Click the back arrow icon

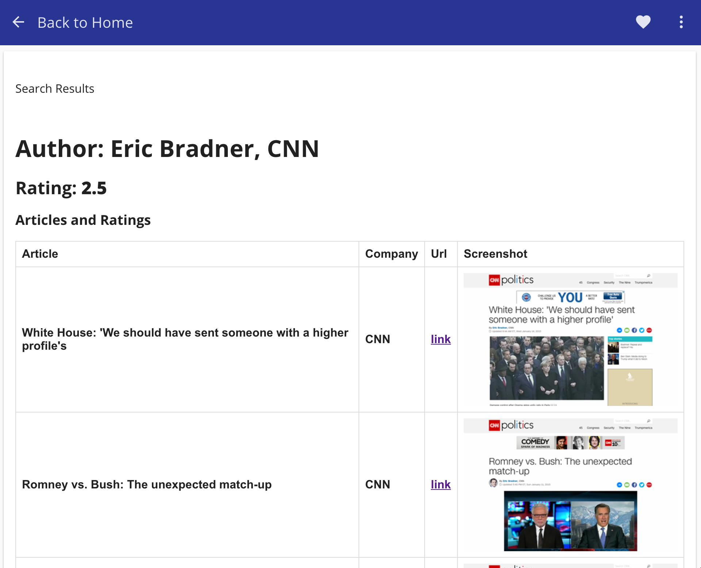tap(18, 22)
